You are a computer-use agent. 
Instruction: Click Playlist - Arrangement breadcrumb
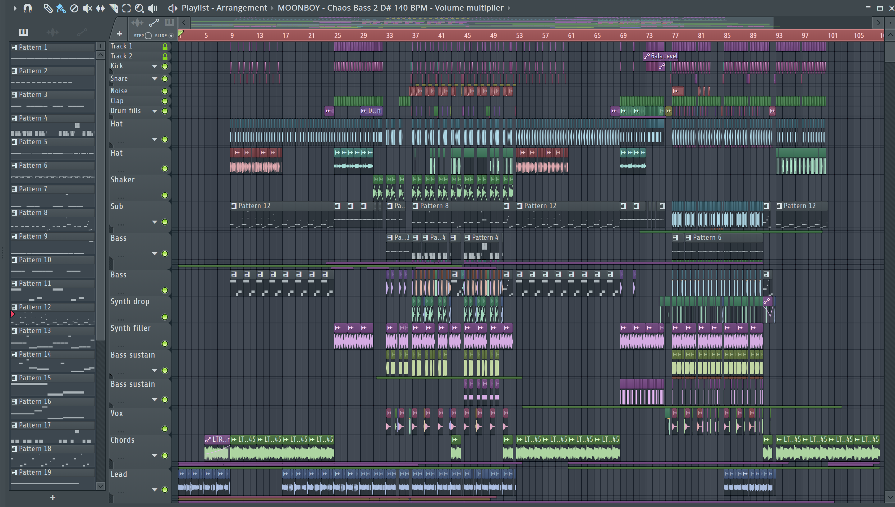coord(224,8)
